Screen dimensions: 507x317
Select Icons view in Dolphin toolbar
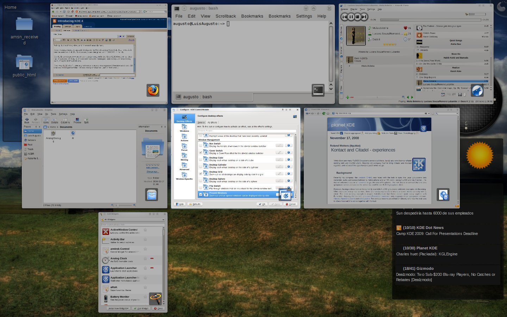point(46,120)
